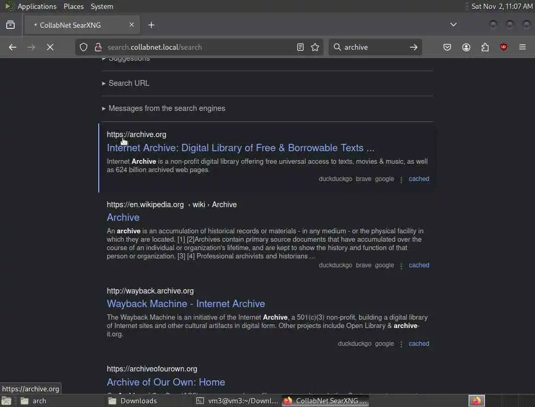The image size is (535, 407).
Task: Open extensions puzzle icon
Action: (485, 47)
